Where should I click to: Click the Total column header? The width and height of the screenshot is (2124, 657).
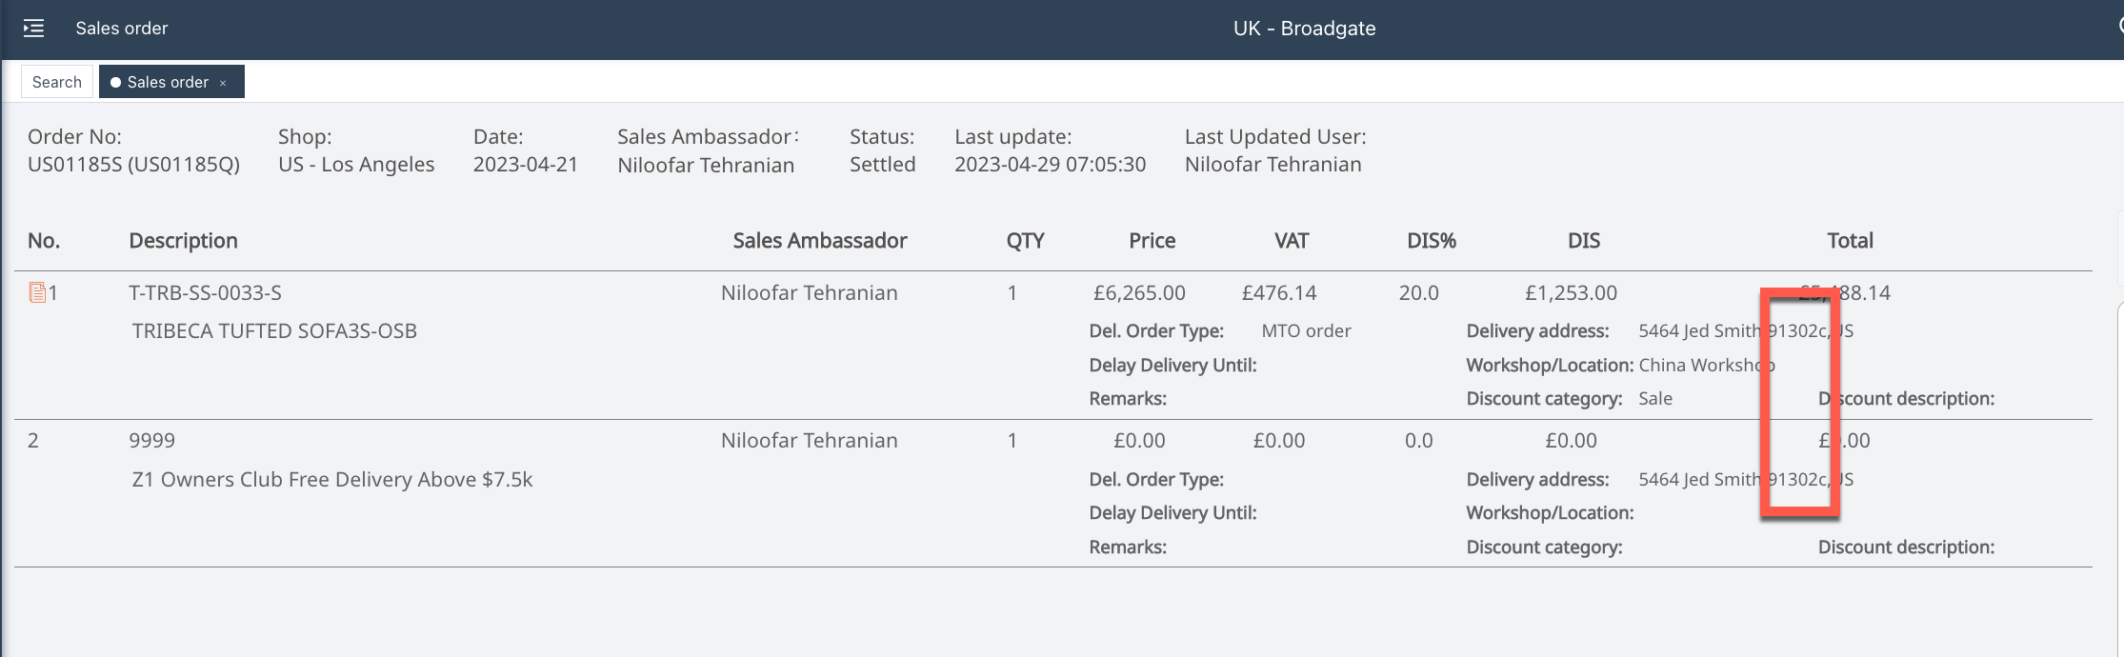[1849, 241]
